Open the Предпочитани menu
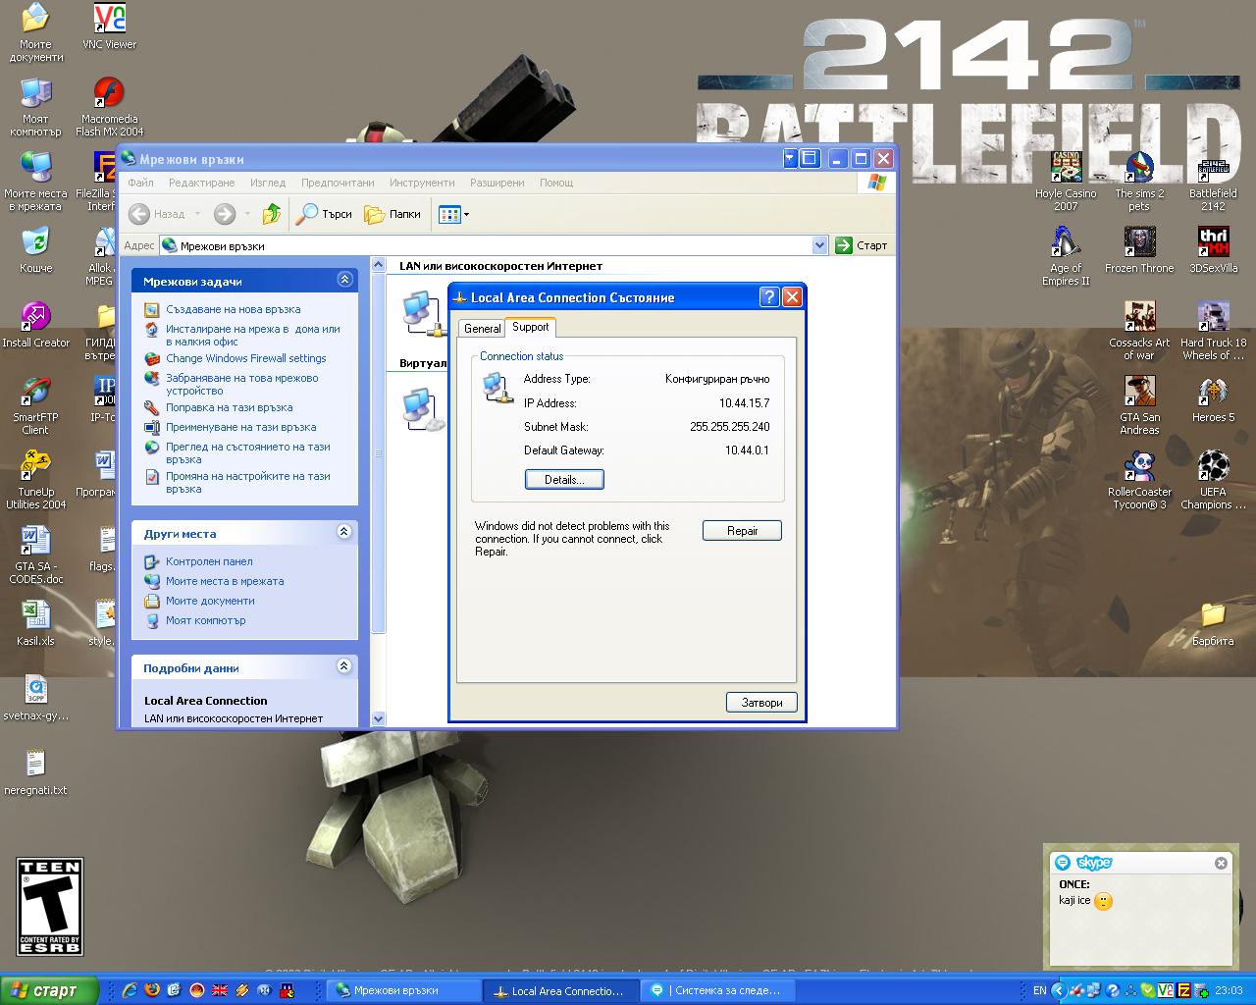The width and height of the screenshot is (1256, 1005). pos(338,183)
